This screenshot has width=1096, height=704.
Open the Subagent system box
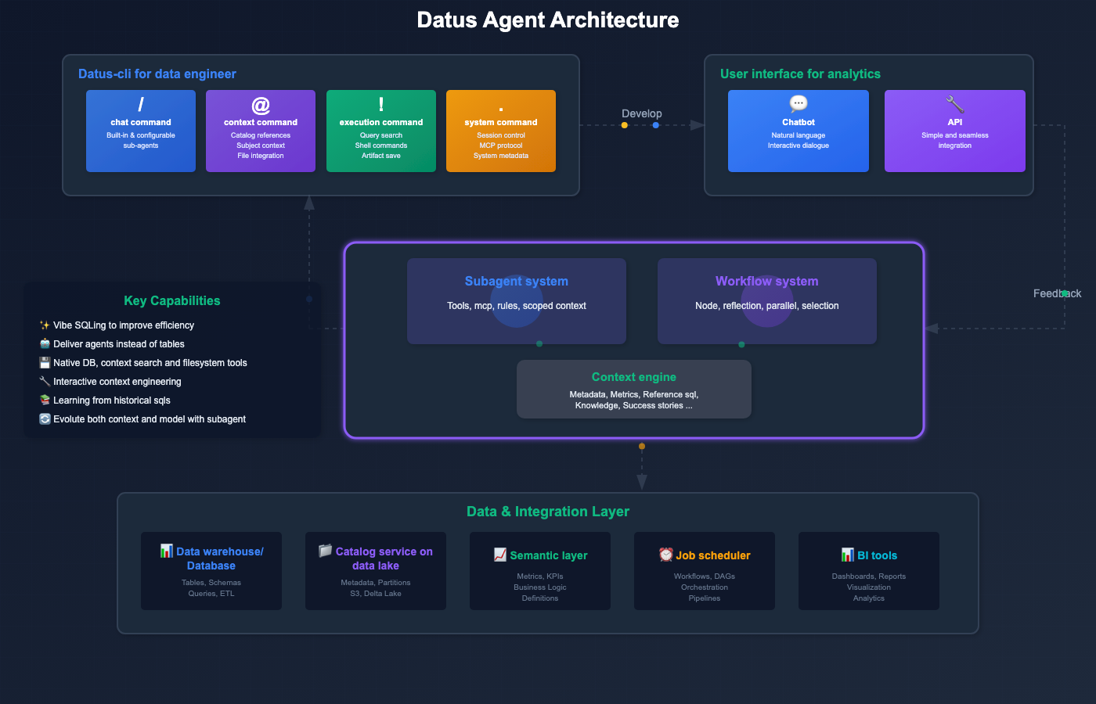tap(517, 301)
